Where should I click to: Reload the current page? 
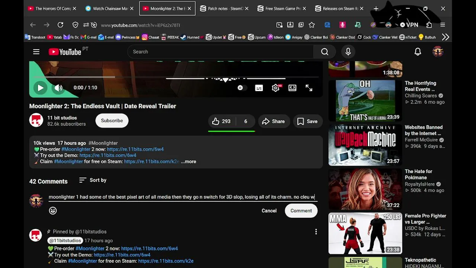pyautogui.click(x=60, y=25)
